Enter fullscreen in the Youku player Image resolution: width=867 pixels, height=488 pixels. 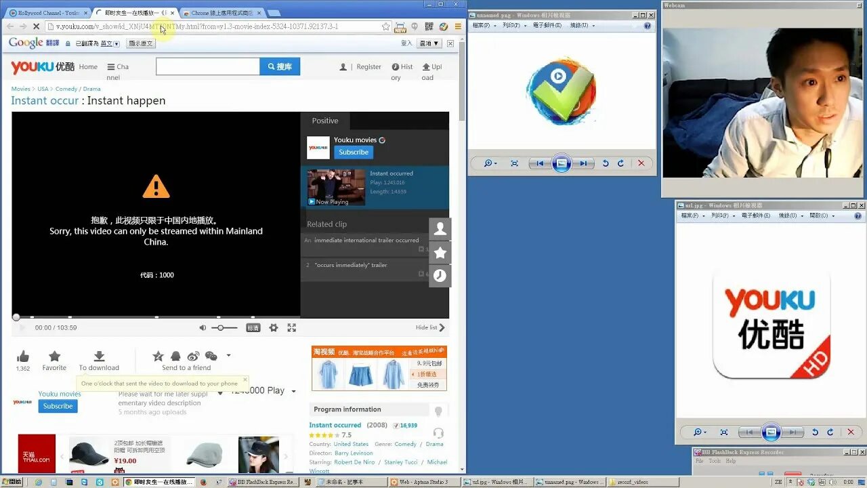pos(292,327)
